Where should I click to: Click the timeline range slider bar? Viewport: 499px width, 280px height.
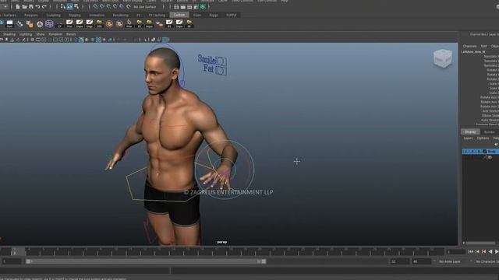(146, 261)
